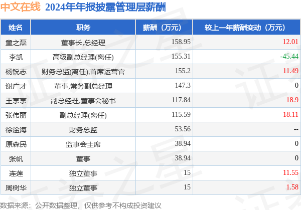Click 副总经理(离任) in 张伟丽 row
The image size is (301, 210).
click(x=83, y=115)
